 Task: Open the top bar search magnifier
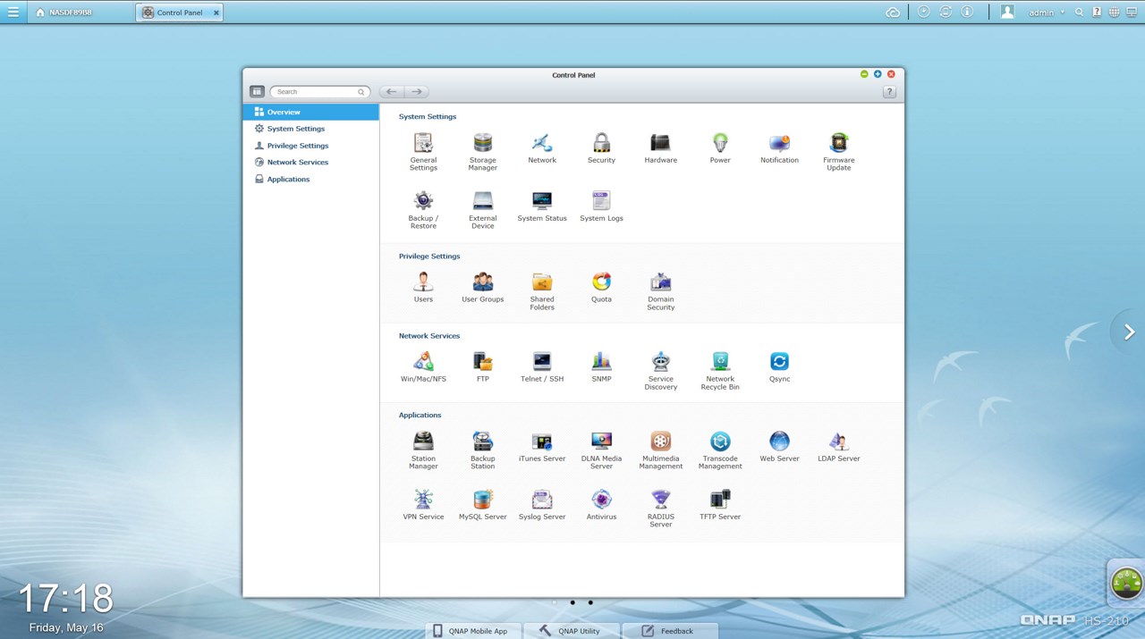(1080, 13)
